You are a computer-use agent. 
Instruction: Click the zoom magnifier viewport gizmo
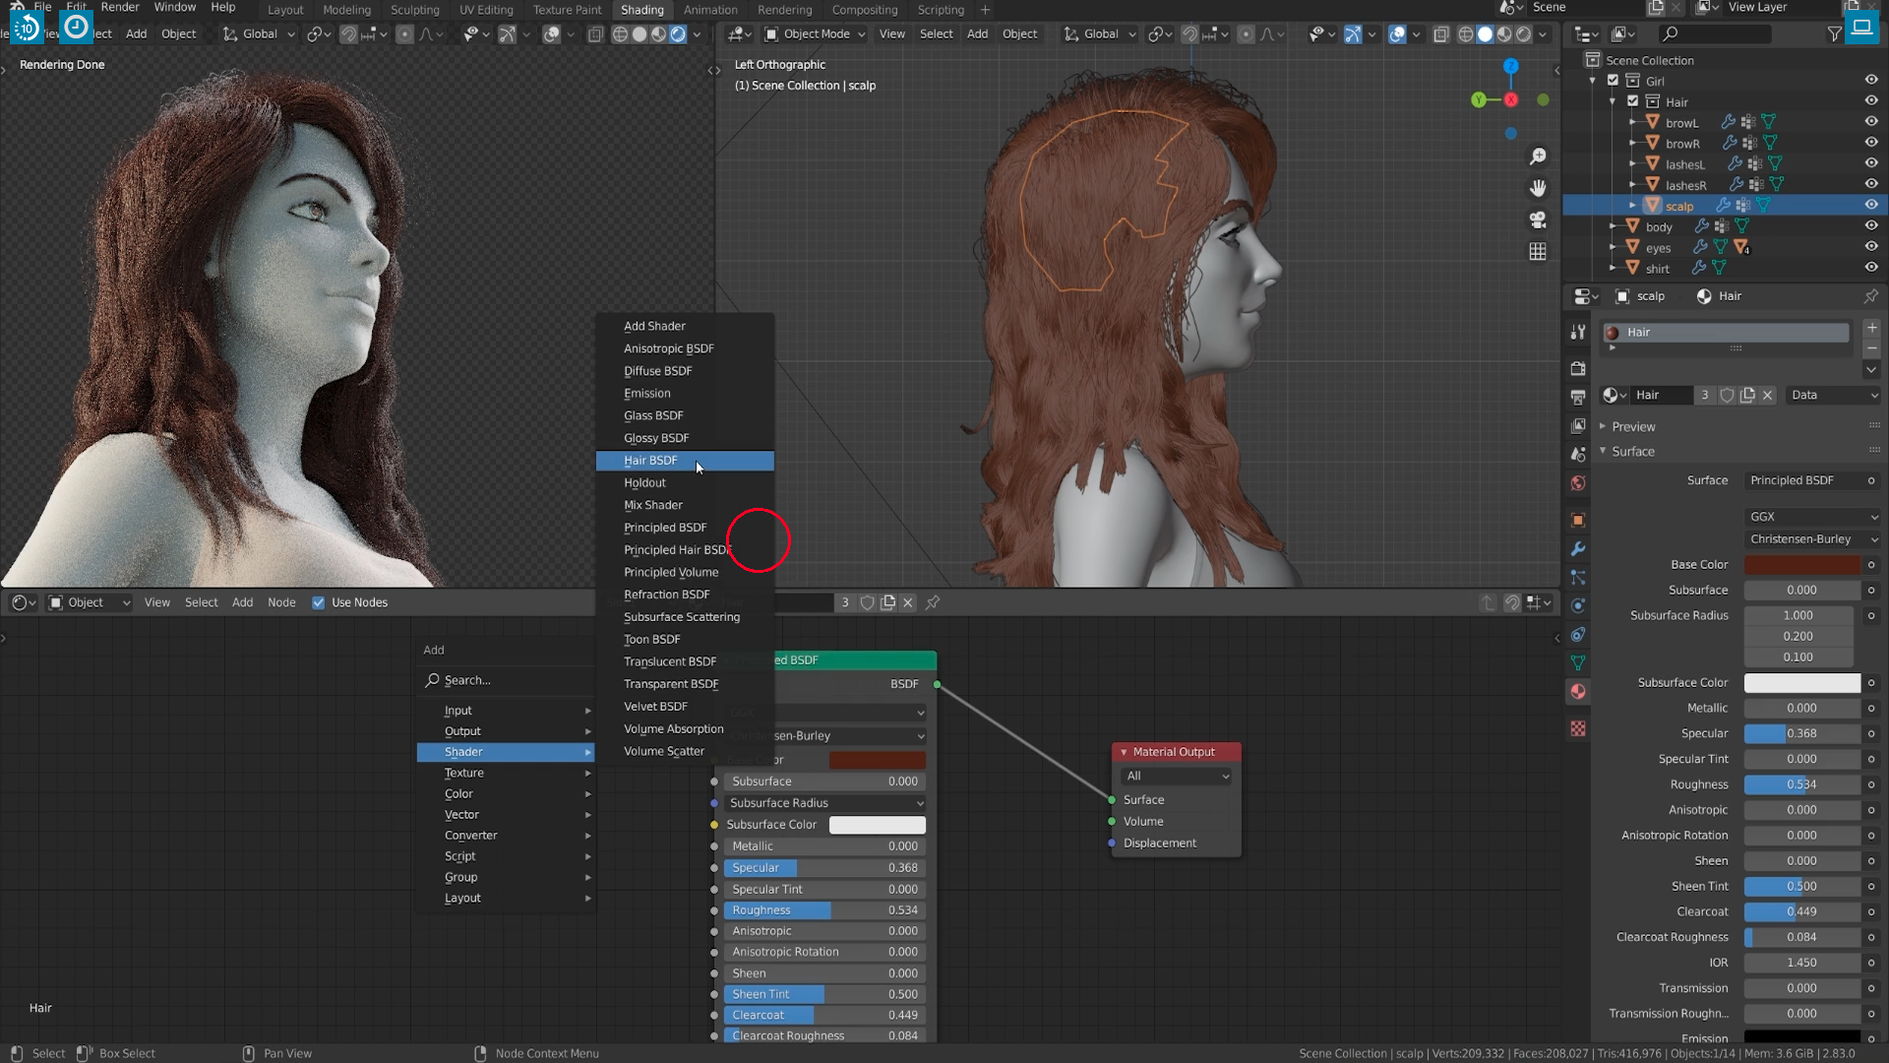tap(1538, 156)
